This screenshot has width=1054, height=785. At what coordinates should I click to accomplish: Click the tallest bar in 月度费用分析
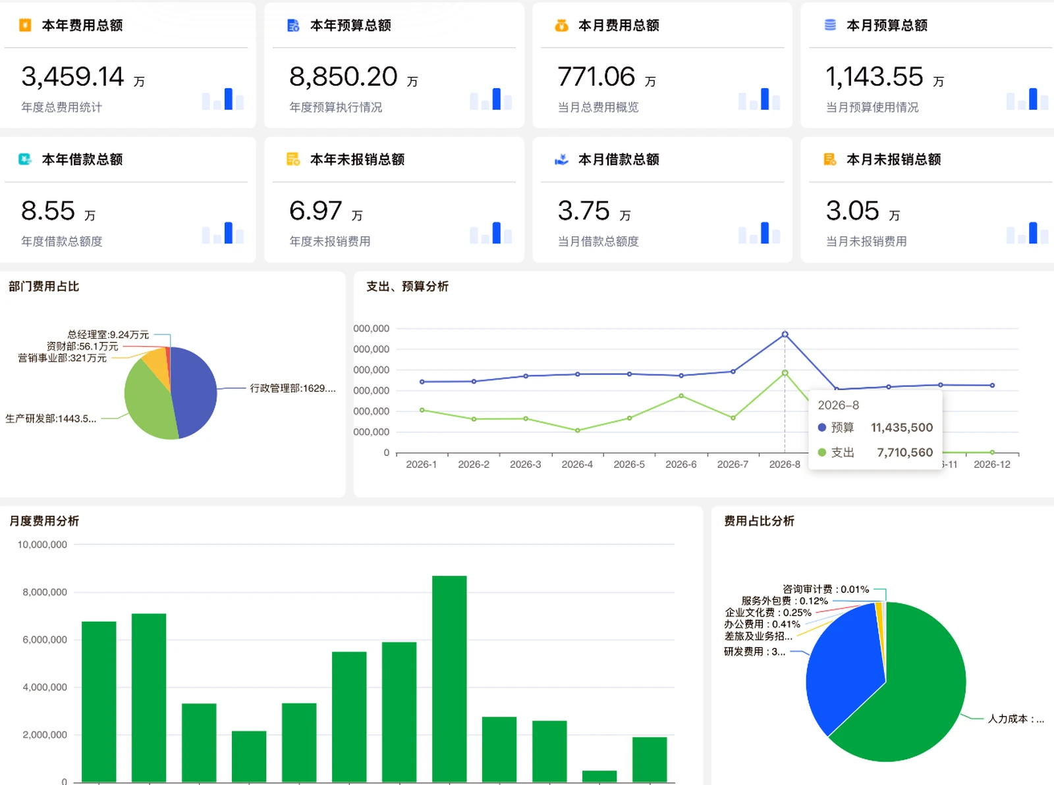click(449, 679)
